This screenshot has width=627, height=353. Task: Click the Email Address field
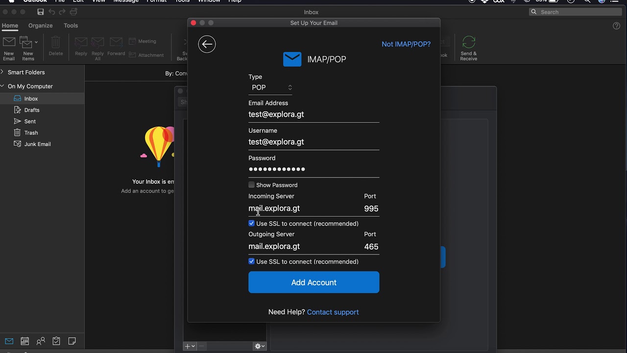coord(314,114)
